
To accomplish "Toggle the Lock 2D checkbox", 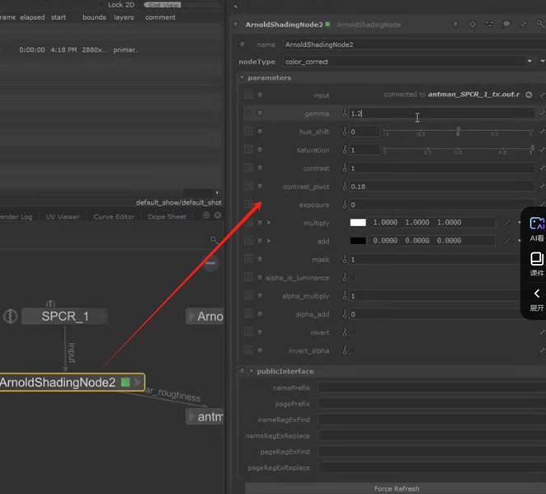I will tap(101, 5).
